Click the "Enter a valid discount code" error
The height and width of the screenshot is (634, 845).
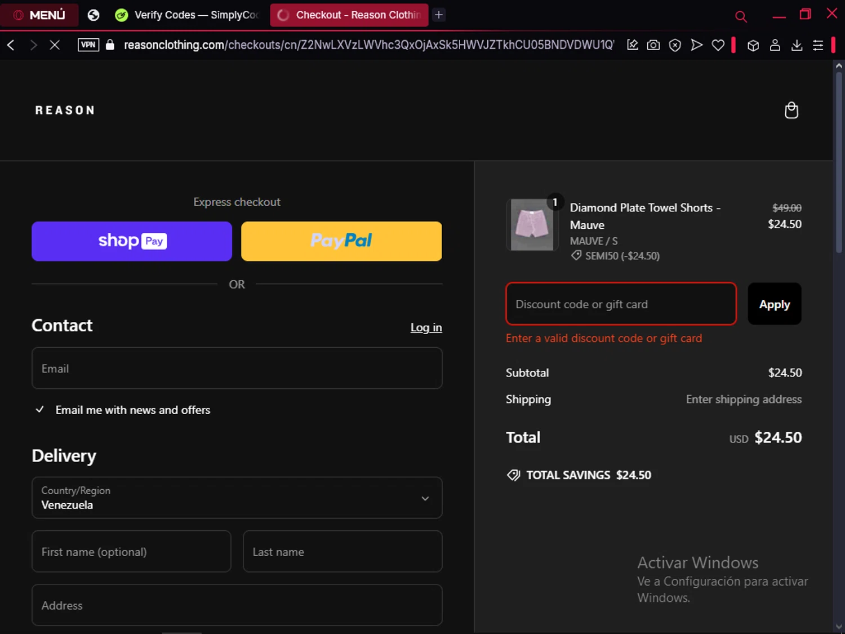pyautogui.click(x=604, y=338)
